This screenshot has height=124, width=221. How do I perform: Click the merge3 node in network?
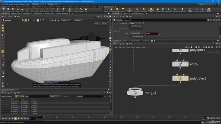click(135, 93)
